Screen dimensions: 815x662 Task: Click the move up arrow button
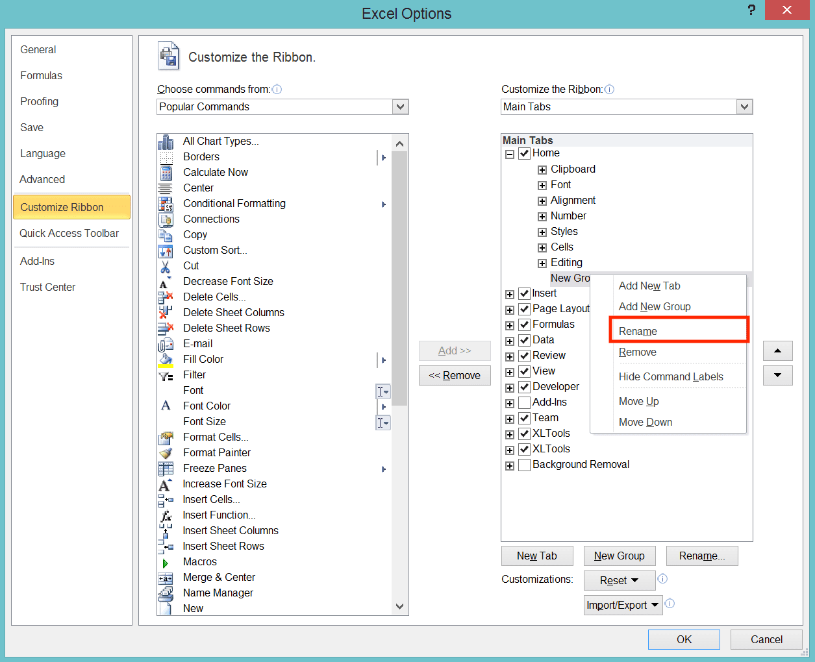click(778, 351)
